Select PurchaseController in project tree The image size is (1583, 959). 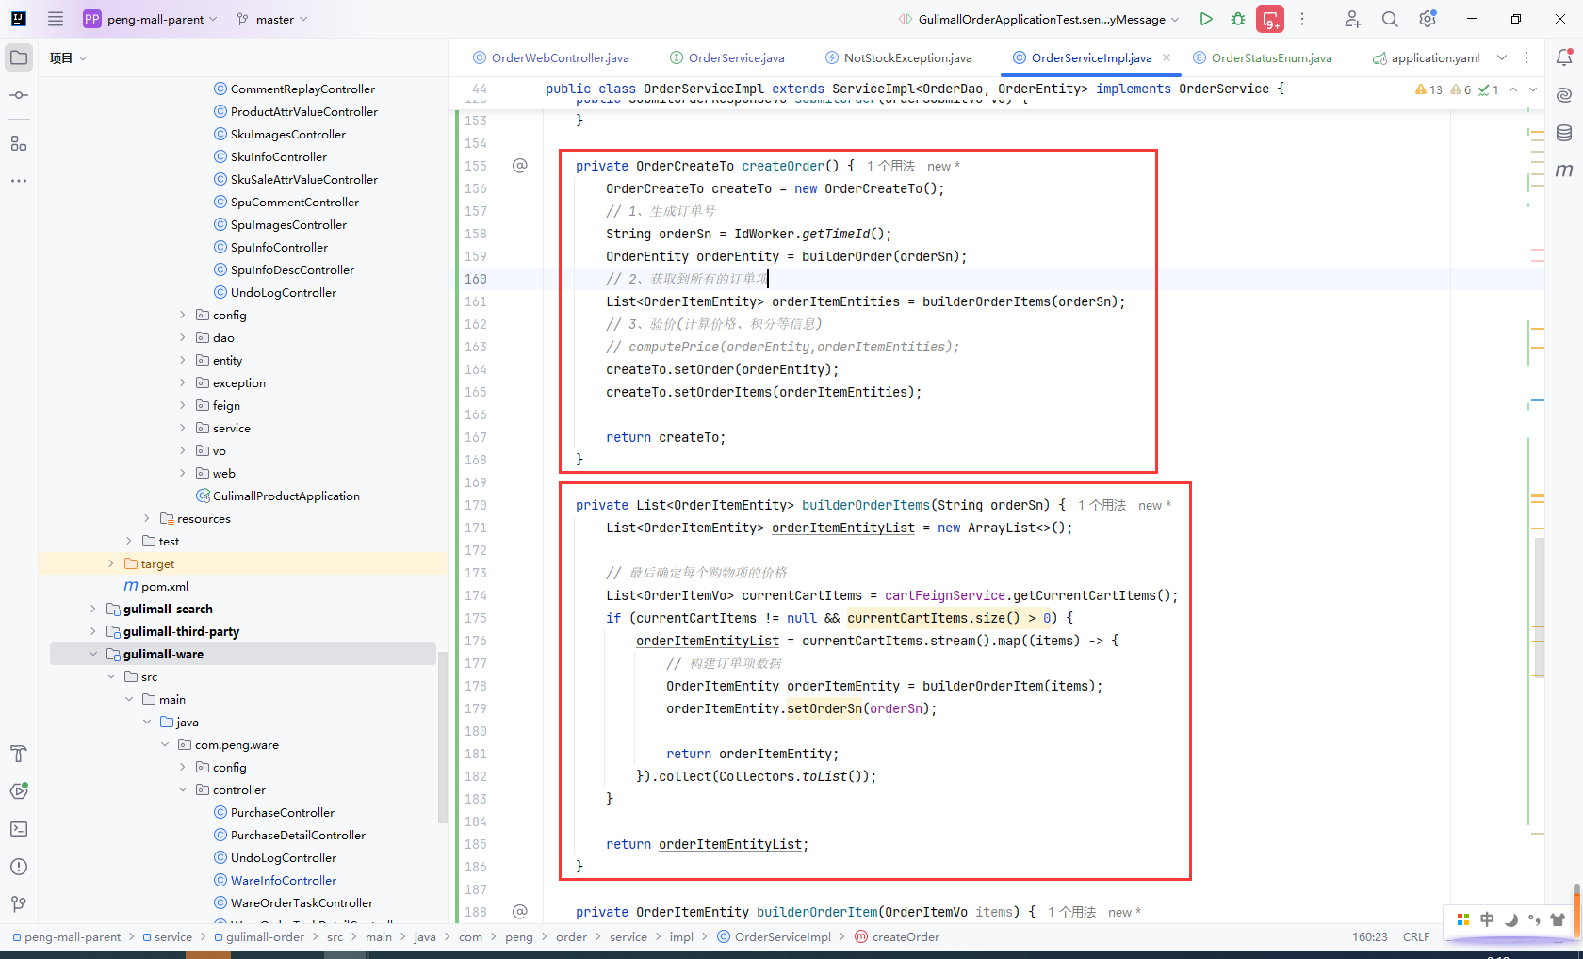274,812
